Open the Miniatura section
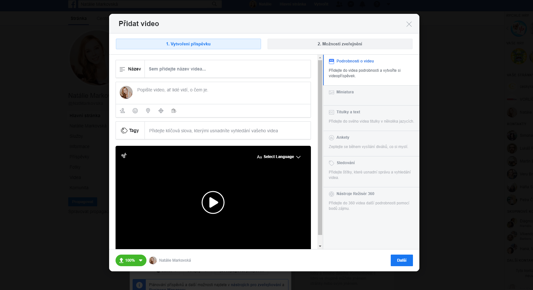 (371, 95)
